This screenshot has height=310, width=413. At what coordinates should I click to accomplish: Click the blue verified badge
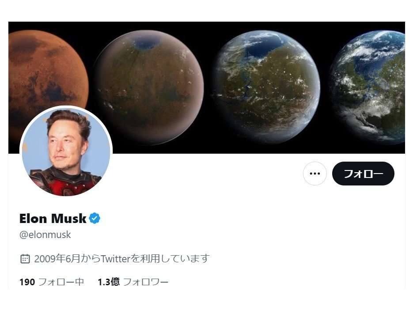point(95,218)
